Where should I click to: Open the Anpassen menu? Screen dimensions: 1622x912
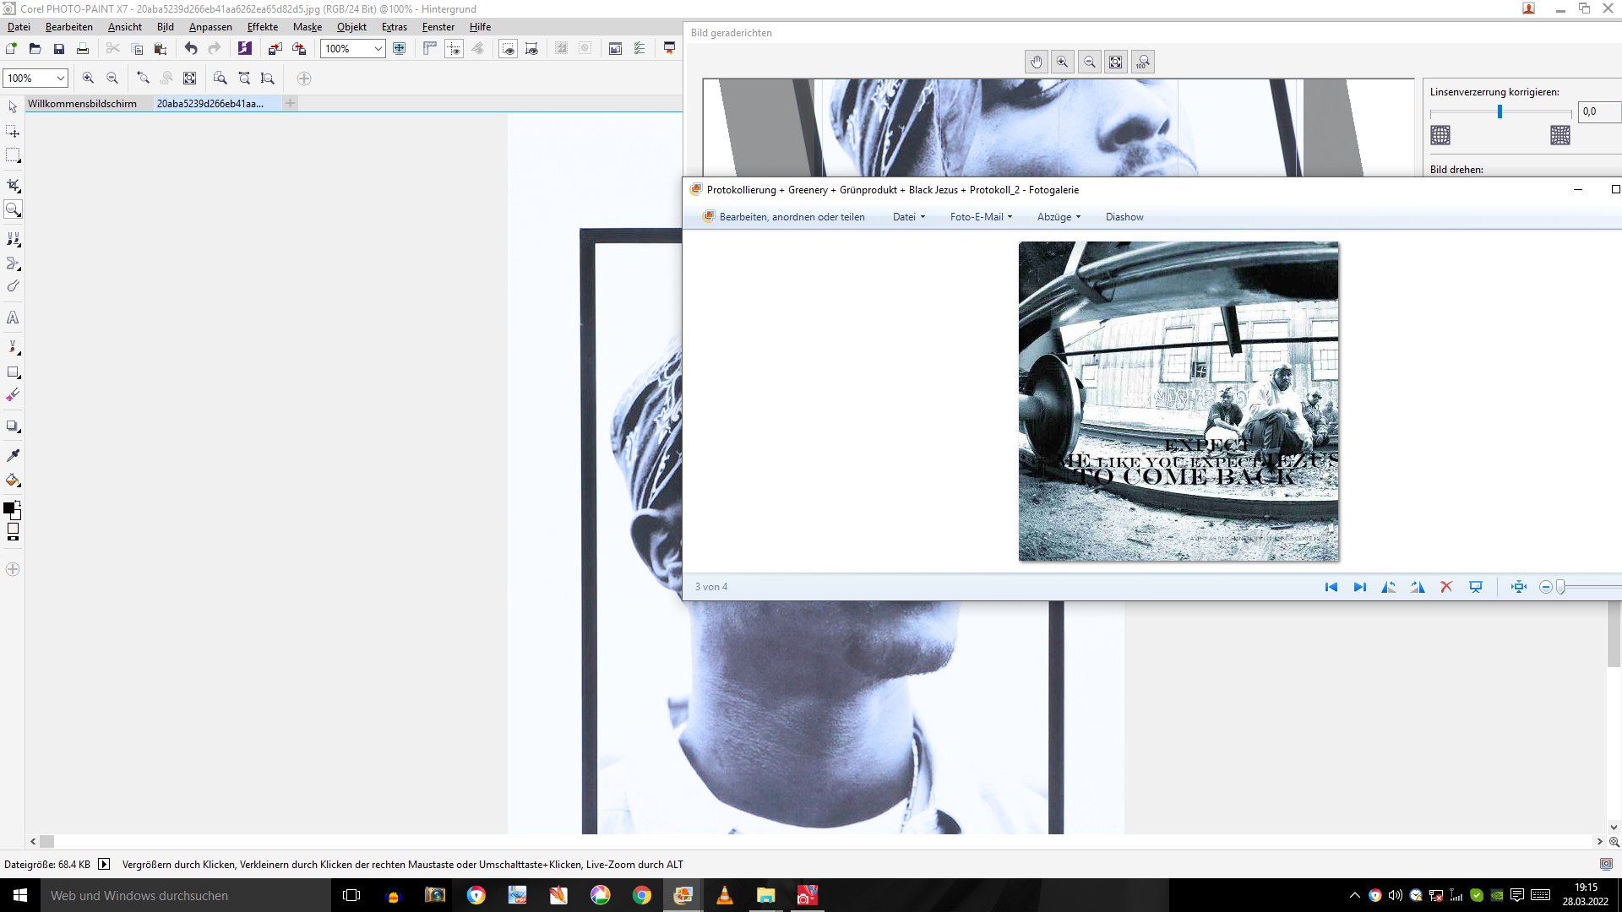[x=210, y=27]
